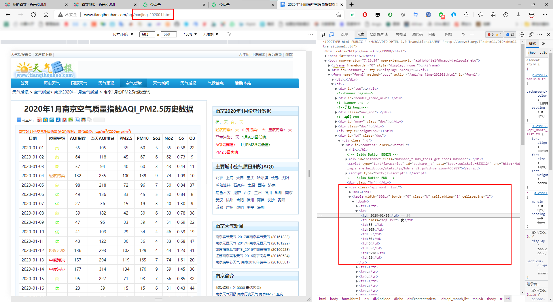Open the browser home page
553x302 pixels.
[x=46, y=15]
